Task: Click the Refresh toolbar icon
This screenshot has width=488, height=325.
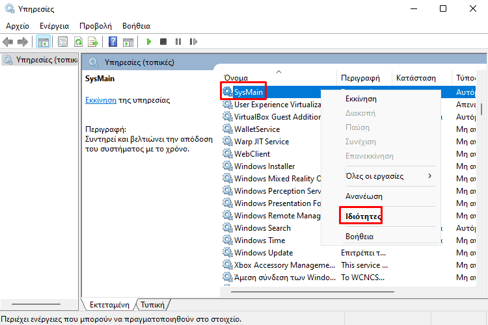Action: (79, 42)
